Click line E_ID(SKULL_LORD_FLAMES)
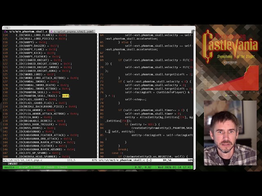Viewport: 262px width, 196px height. point(41,35)
